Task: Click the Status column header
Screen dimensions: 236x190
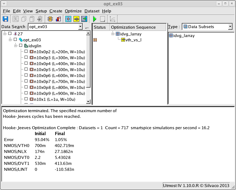Action: pos(101,27)
